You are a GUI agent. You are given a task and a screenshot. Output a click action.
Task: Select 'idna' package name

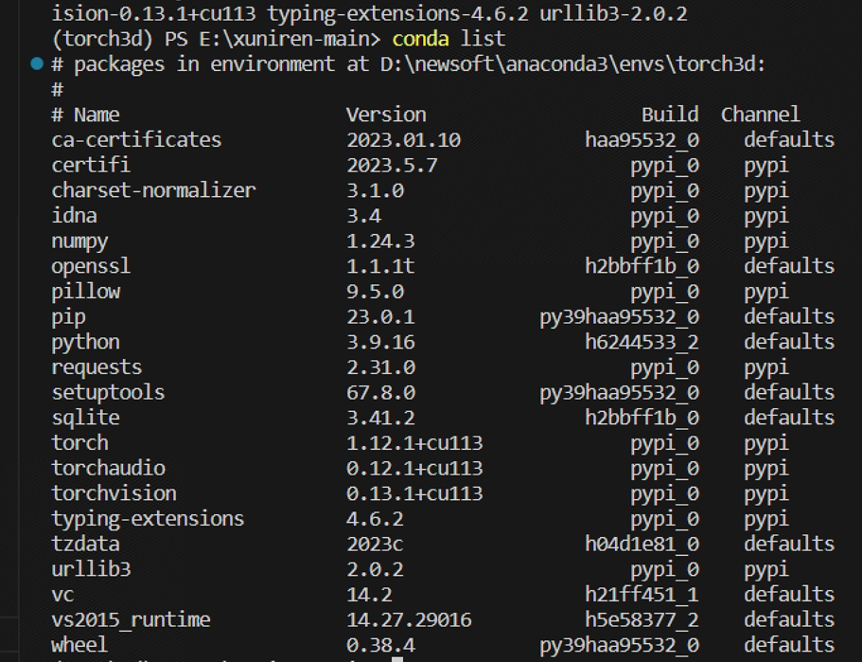click(74, 216)
